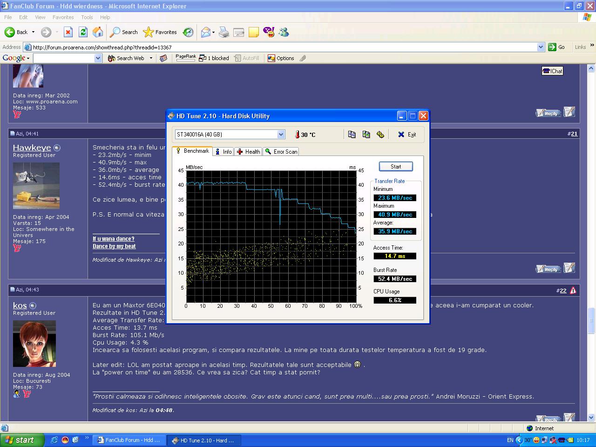Copy benchmark info to clipboard in HD Tune
596x447 pixels.
tap(352, 135)
